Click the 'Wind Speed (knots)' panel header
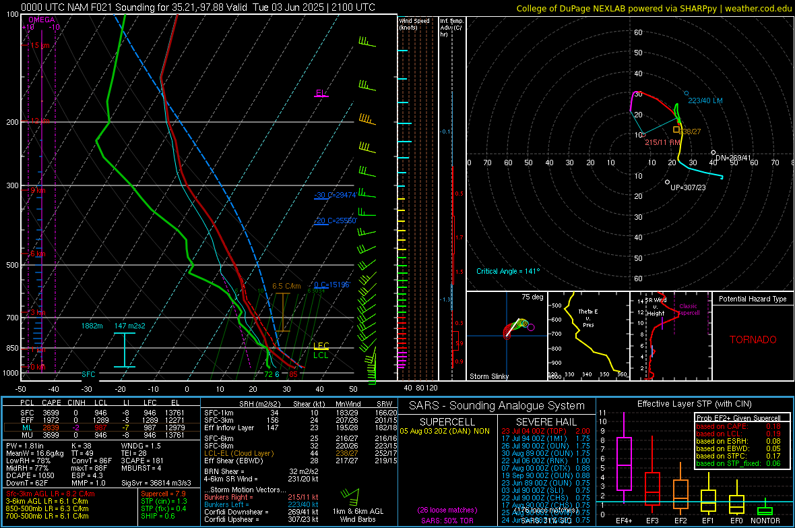 (414, 24)
